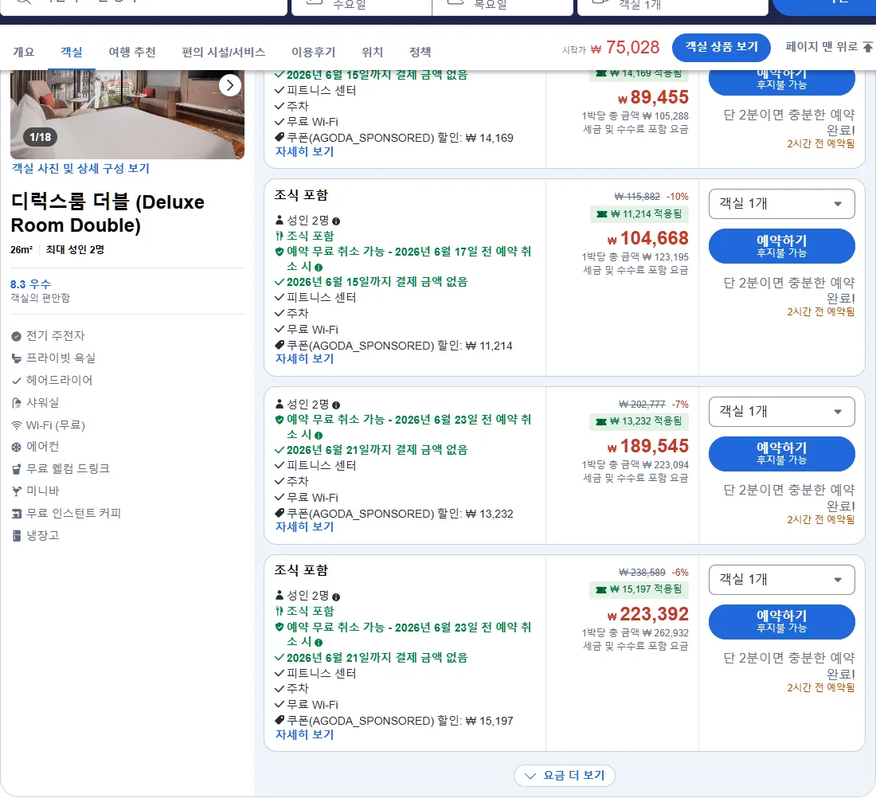The image size is (876, 798).
Task: Click the 디럭스룸 더블 room title
Action: click(108, 213)
